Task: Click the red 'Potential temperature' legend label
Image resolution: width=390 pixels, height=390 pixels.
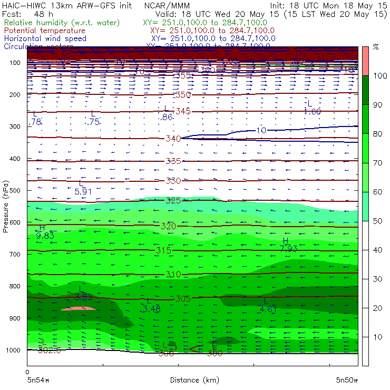Action: click(44, 31)
